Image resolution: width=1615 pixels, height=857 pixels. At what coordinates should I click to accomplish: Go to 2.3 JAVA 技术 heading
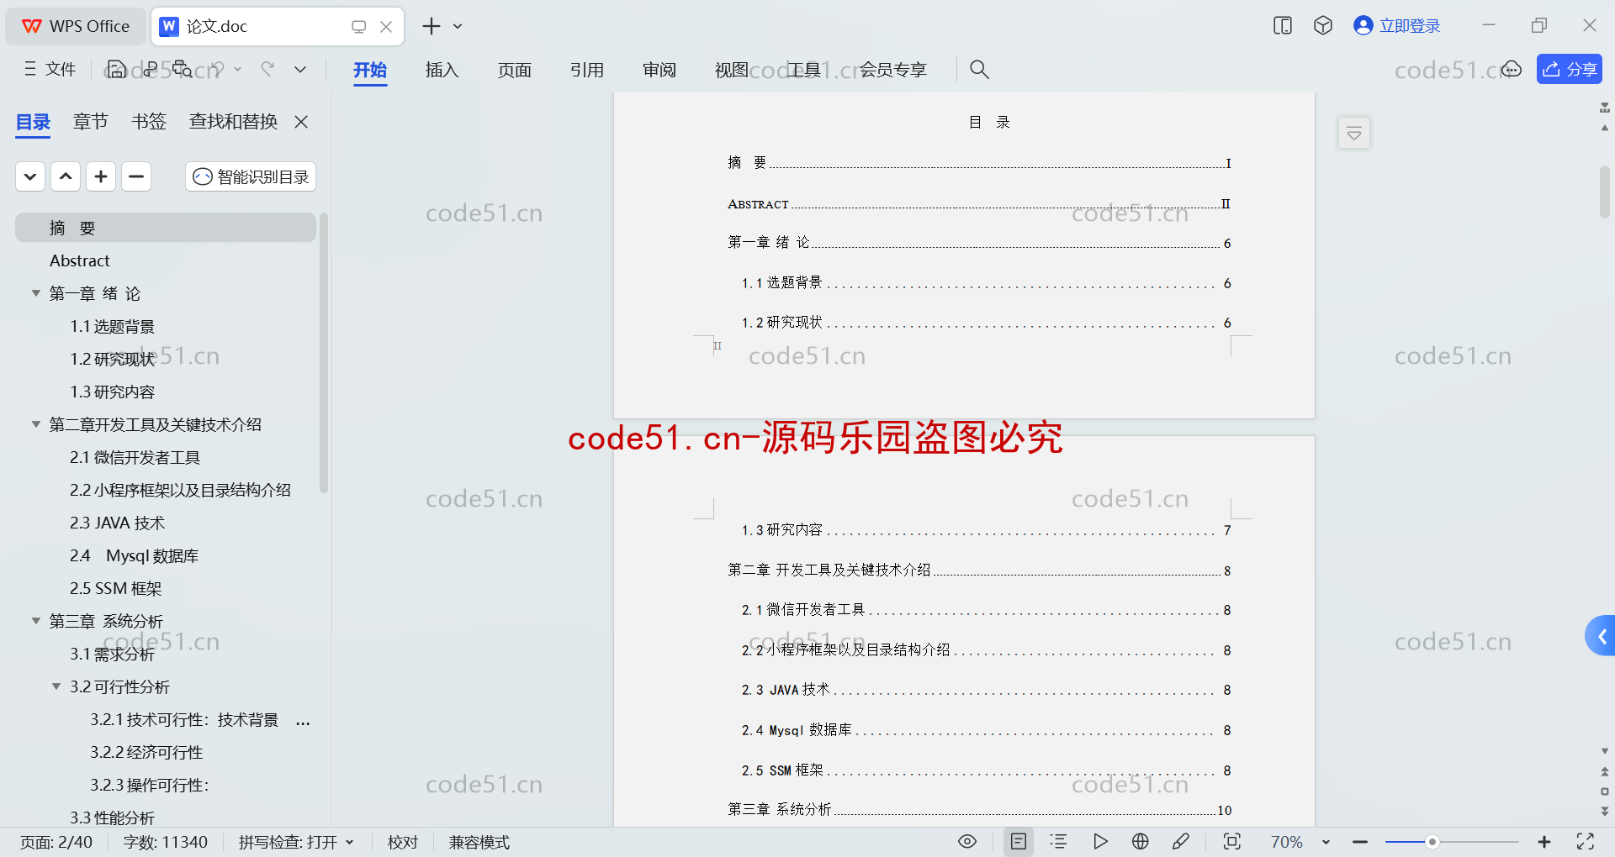[x=118, y=523]
